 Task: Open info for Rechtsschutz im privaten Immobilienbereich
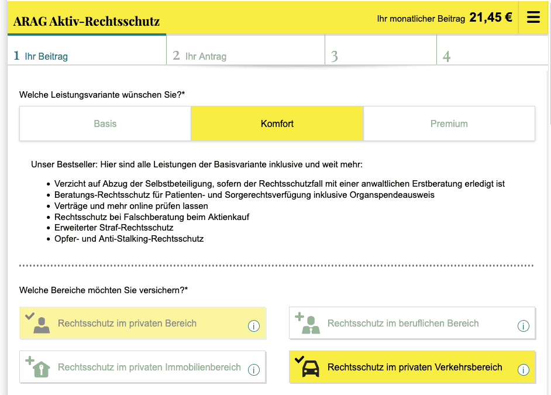coord(254,370)
